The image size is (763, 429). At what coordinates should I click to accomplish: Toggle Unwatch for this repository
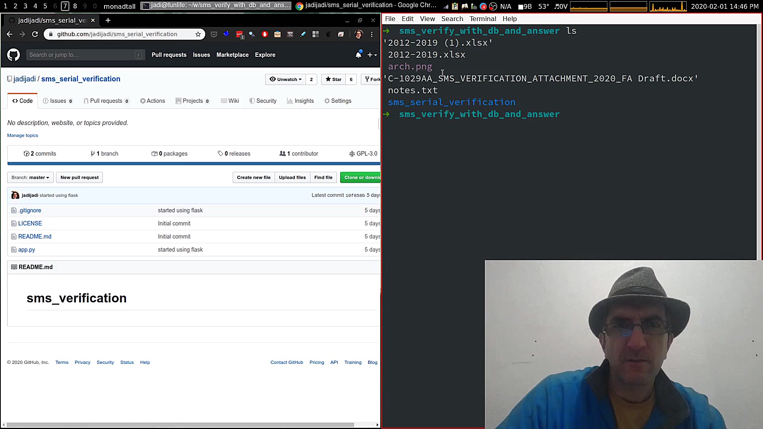285,79
